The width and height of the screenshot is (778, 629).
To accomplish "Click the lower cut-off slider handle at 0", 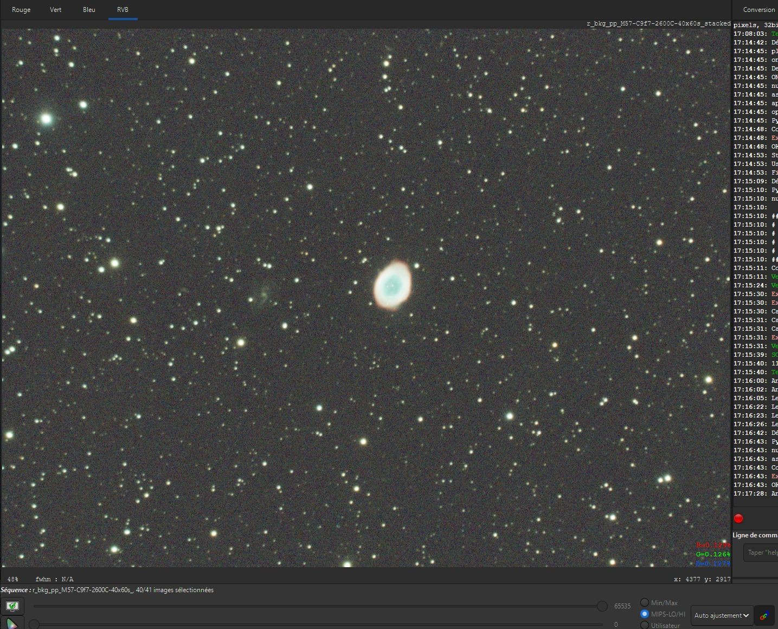I will pyautogui.click(x=34, y=625).
